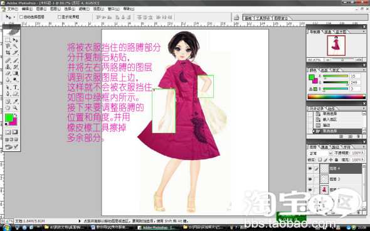
Task: Select the Crop tool
Action: pyautogui.click(x=8, y=53)
